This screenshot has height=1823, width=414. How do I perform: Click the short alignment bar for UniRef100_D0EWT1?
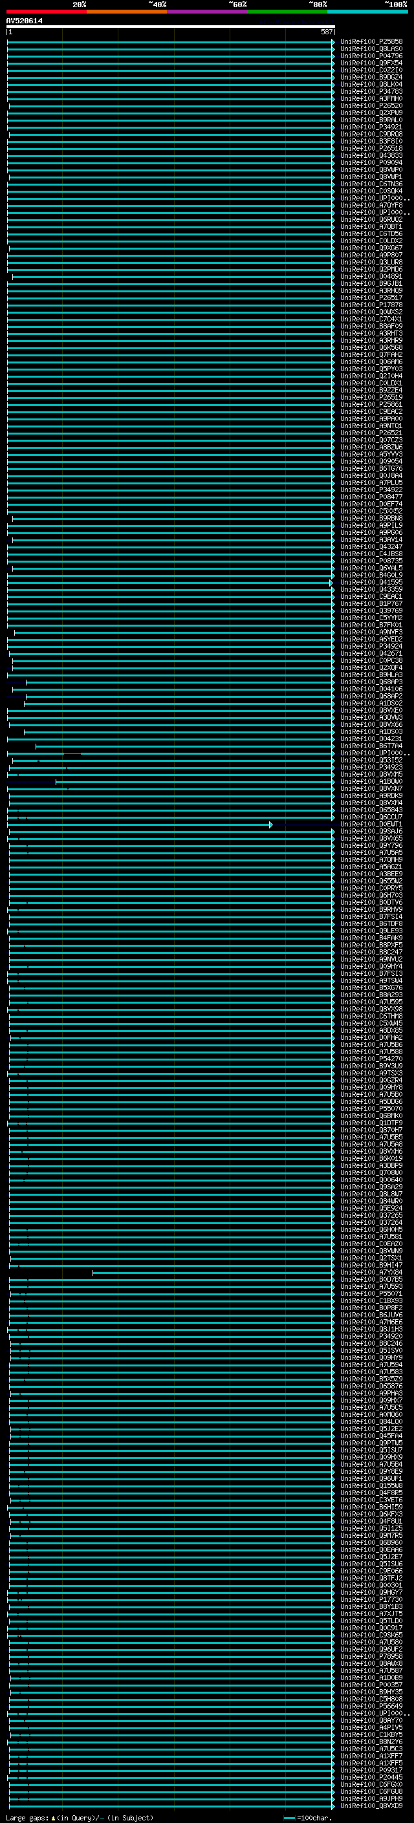point(140,825)
